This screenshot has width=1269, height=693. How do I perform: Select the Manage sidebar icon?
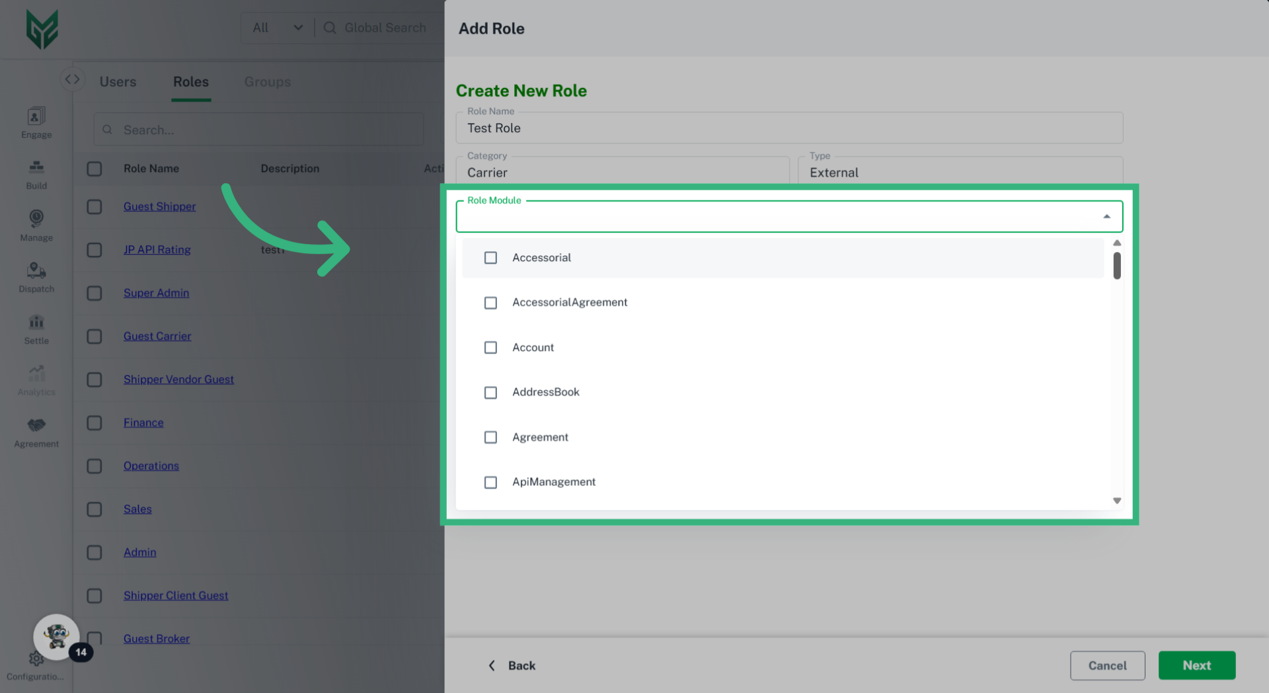36,225
